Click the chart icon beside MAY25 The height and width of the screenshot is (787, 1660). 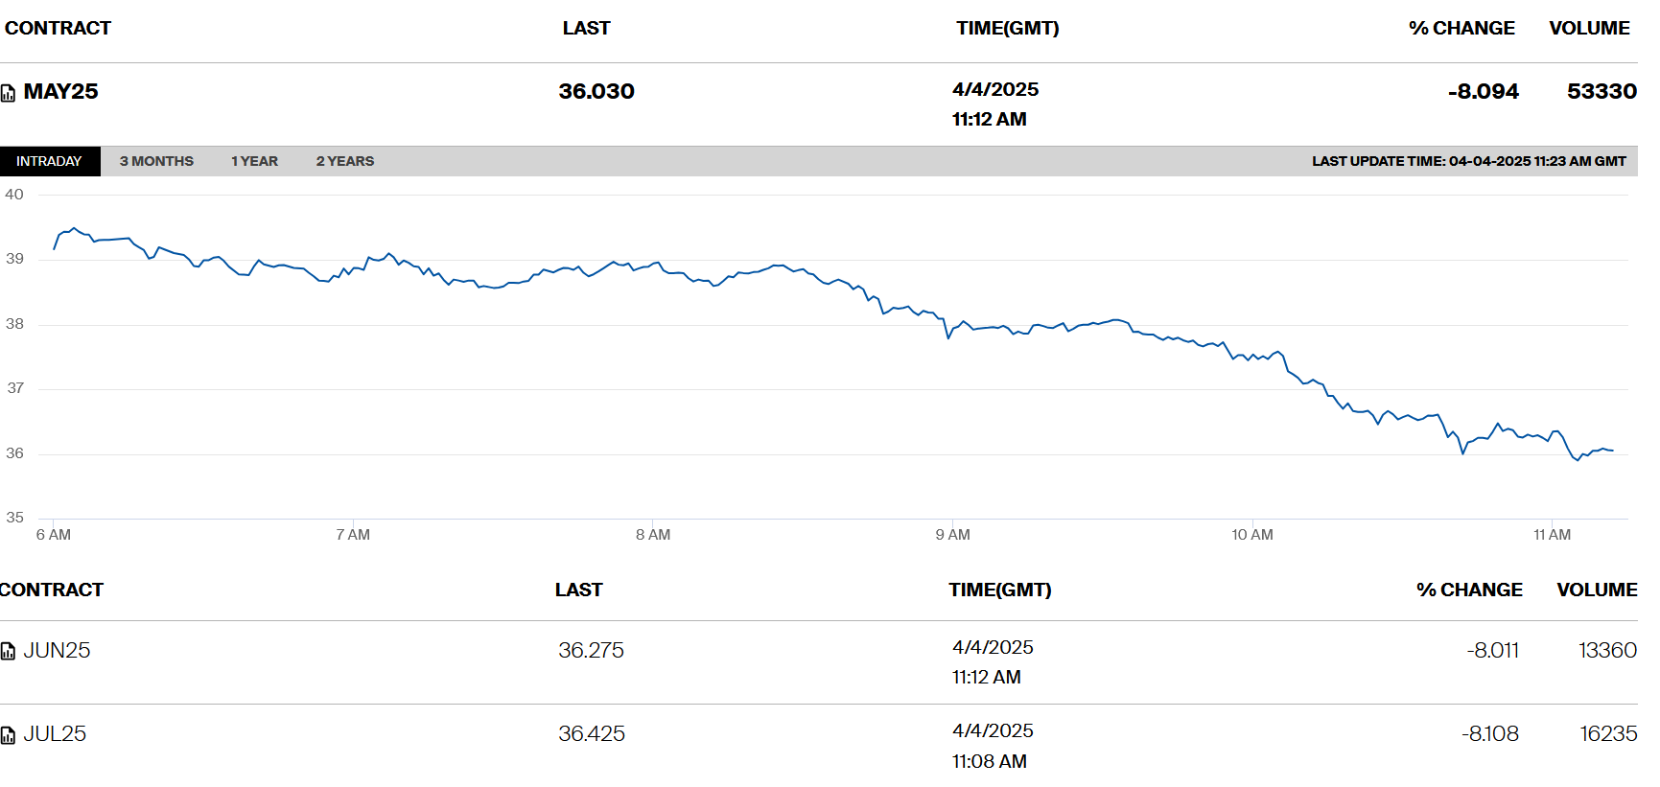[8, 93]
